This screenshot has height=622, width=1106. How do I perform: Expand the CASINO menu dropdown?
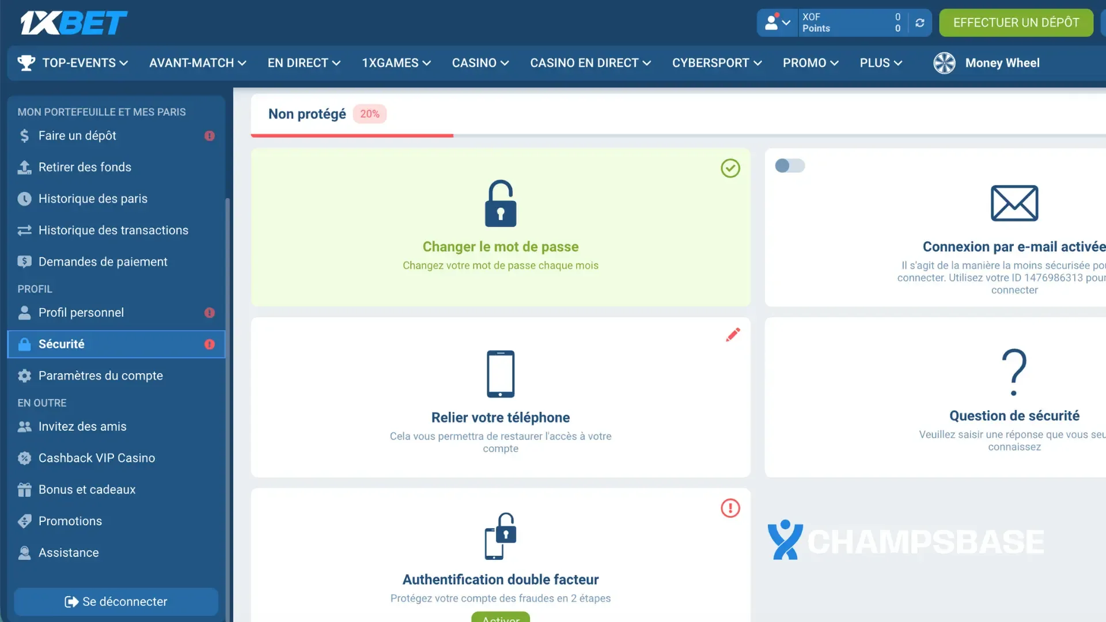coord(480,63)
